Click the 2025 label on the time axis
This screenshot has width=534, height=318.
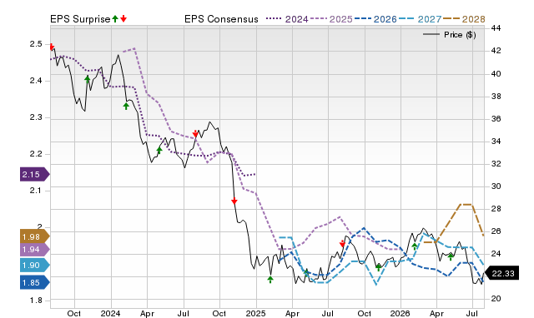coord(256,313)
